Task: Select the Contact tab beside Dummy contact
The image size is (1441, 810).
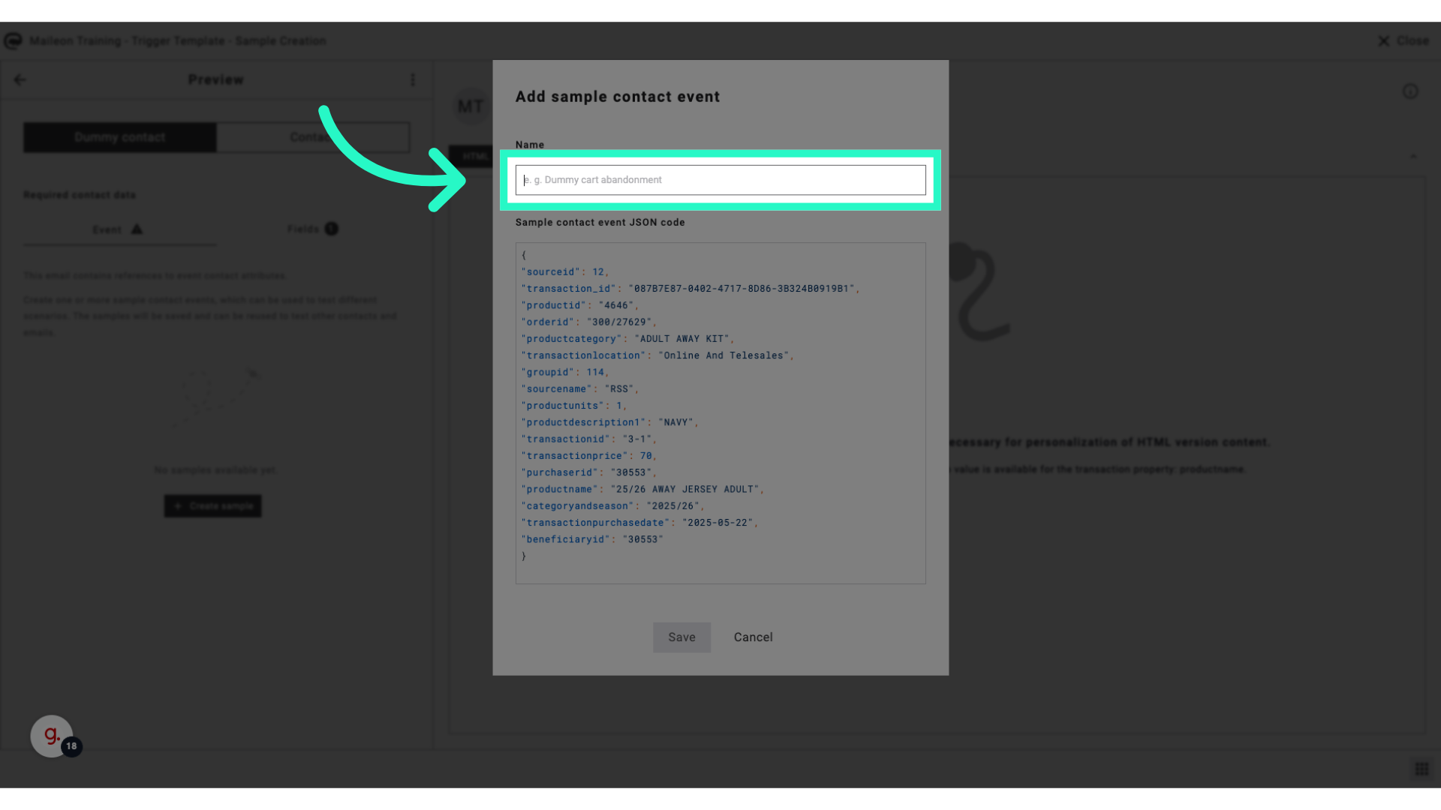Action: 314,137
